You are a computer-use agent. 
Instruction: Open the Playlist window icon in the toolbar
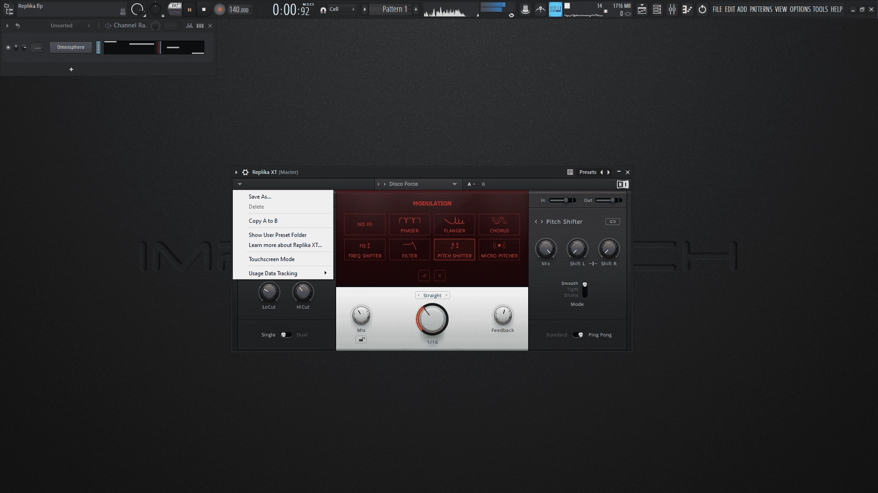point(642,9)
